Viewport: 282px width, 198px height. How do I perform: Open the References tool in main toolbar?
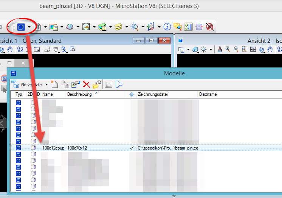pos(38,27)
